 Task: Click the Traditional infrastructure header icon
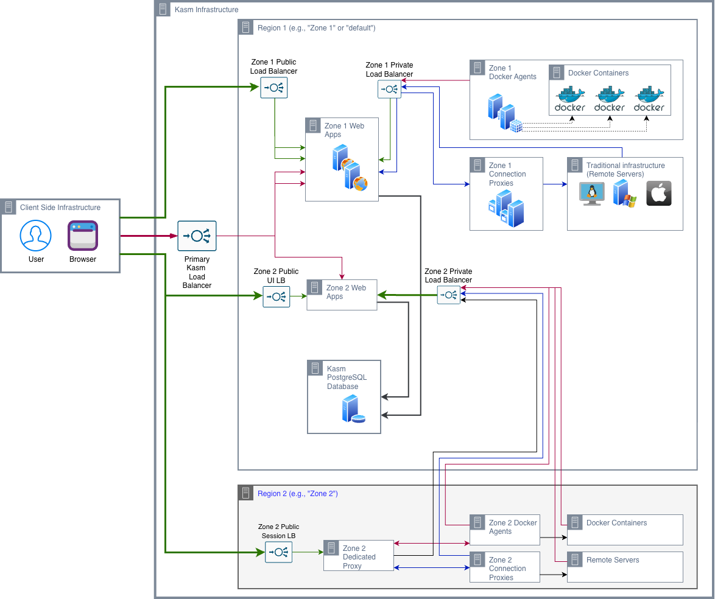click(x=575, y=165)
